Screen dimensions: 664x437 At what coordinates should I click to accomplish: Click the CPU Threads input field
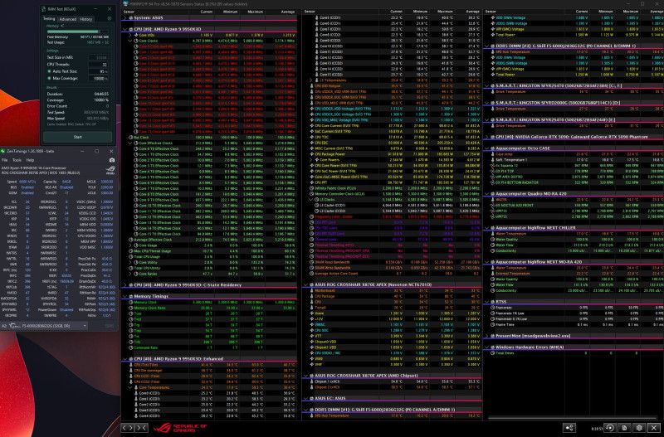coord(98,65)
